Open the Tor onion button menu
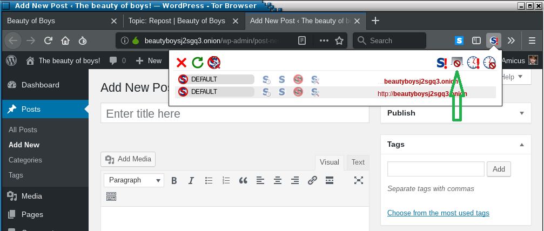This screenshot has height=231, width=544. click(x=82, y=41)
